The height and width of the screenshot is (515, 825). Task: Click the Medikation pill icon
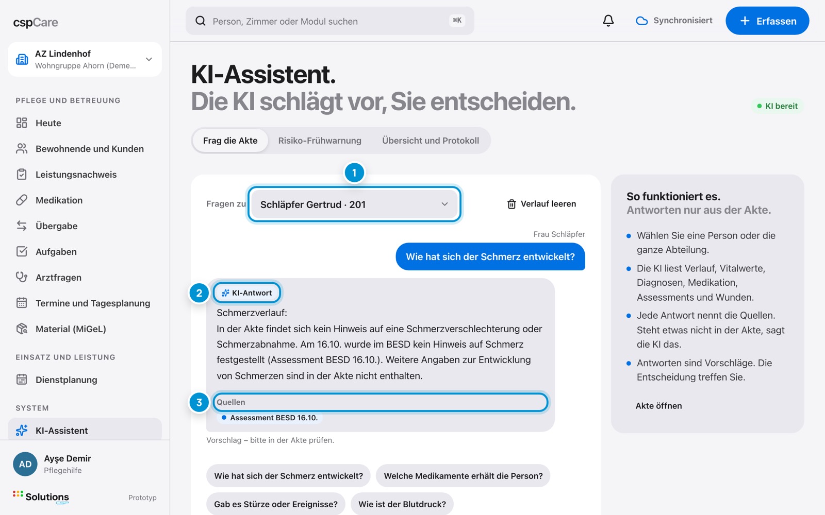[22, 200]
